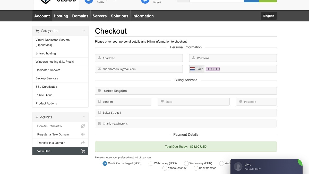Click the View Cart shopping cart icon
The height and width of the screenshot is (174, 309).
coord(83,151)
